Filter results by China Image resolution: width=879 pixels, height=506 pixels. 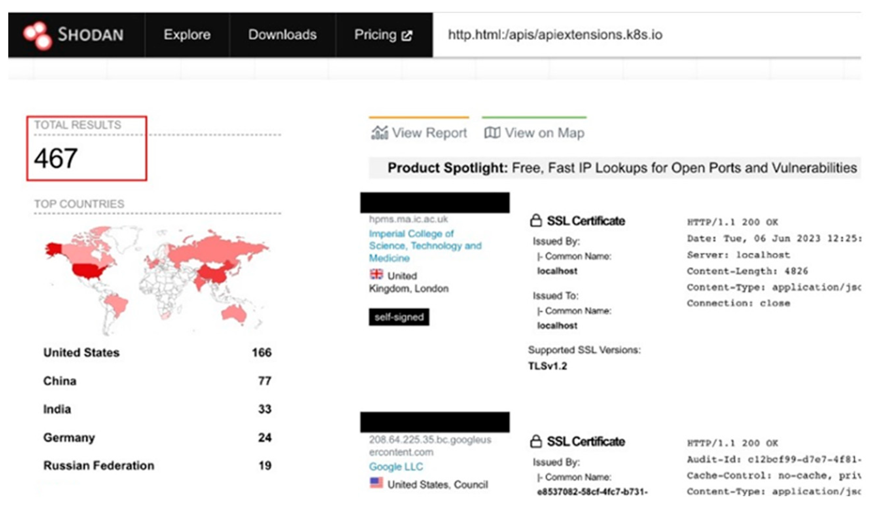pos(60,381)
